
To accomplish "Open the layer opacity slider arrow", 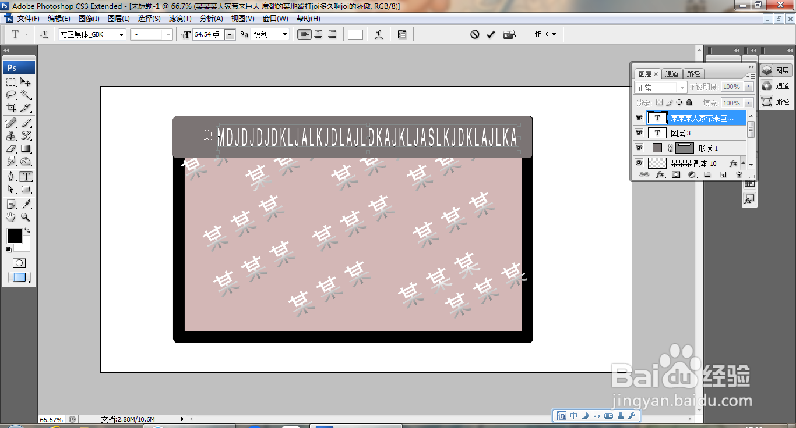I will 749,87.
